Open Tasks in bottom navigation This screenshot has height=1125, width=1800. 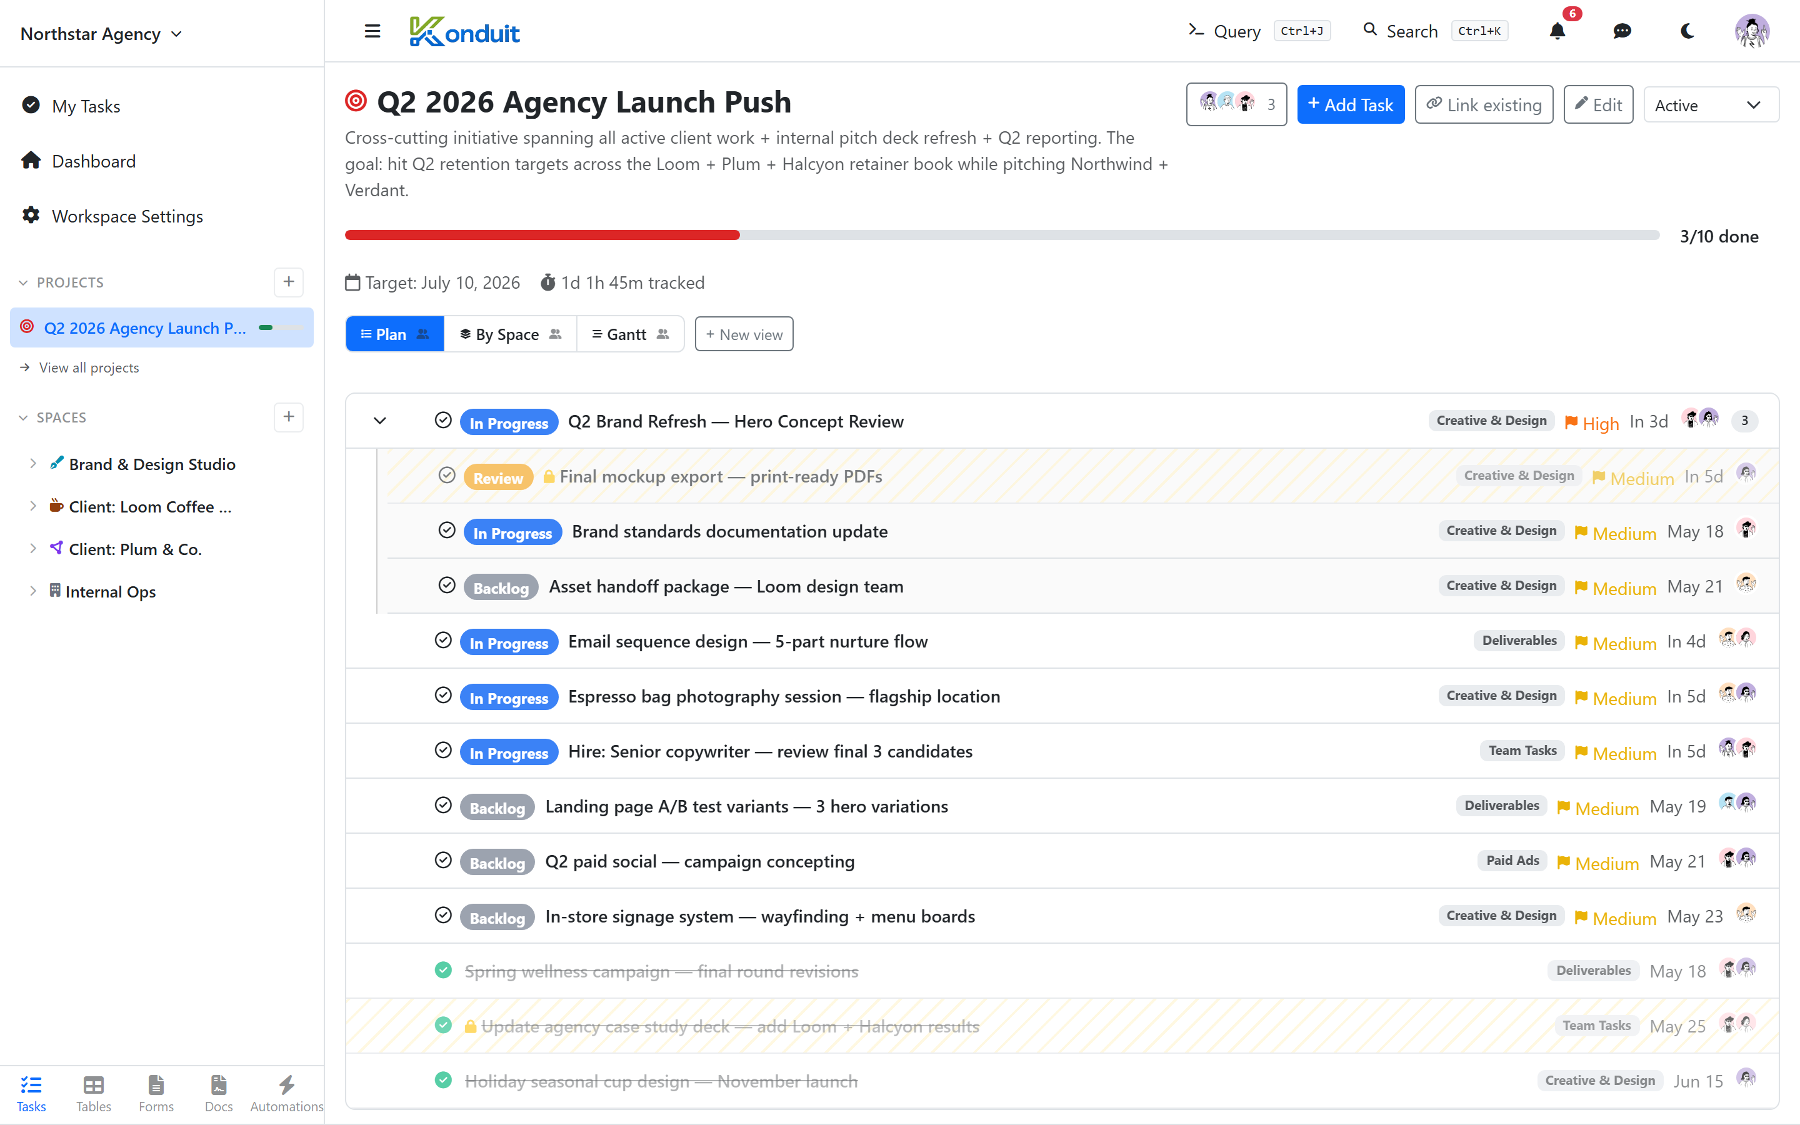31,1094
